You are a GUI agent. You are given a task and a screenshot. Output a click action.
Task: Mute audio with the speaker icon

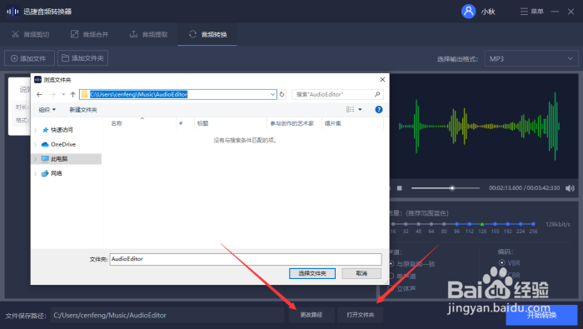click(x=570, y=188)
